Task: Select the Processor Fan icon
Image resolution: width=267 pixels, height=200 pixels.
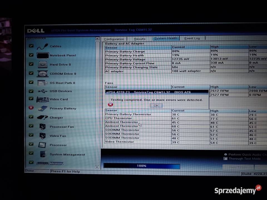Action: [x=42, y=127]
